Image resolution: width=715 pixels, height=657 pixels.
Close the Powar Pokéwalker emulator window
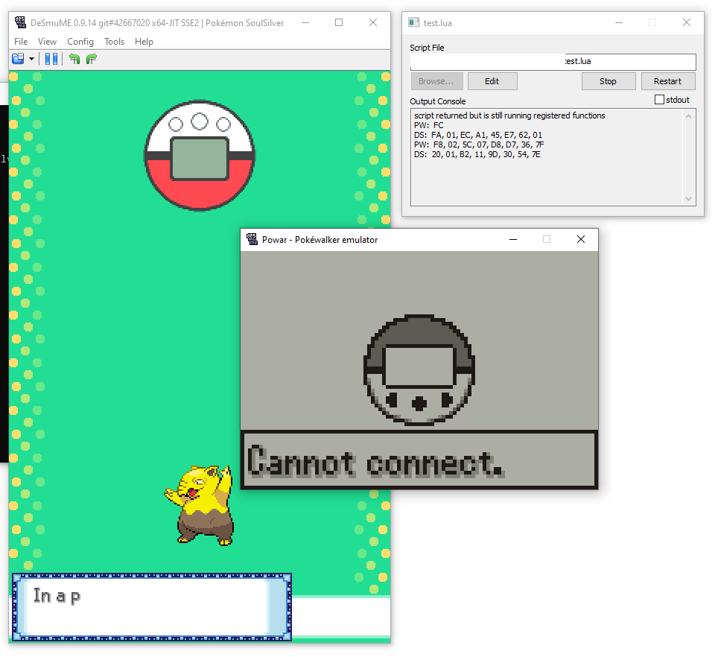580,239
